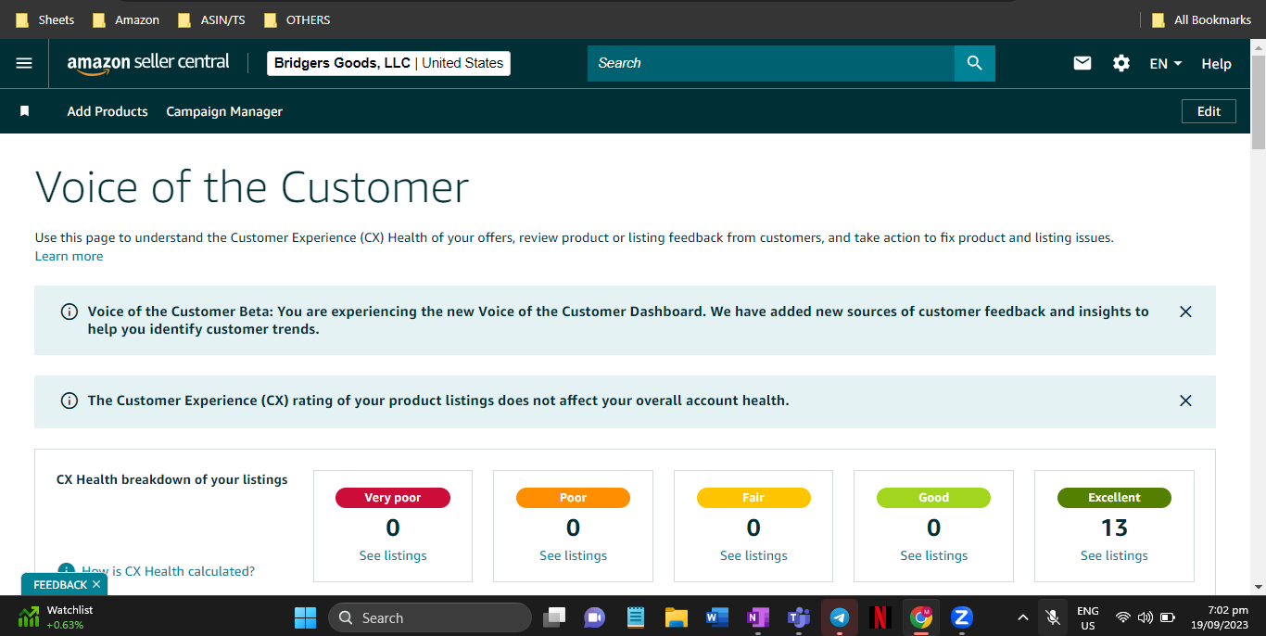The width and height of the screenshot is (1266, 636).
Task: Click How is CX Health calculated link
Action: pyautogui.click(x=168, y=571)
